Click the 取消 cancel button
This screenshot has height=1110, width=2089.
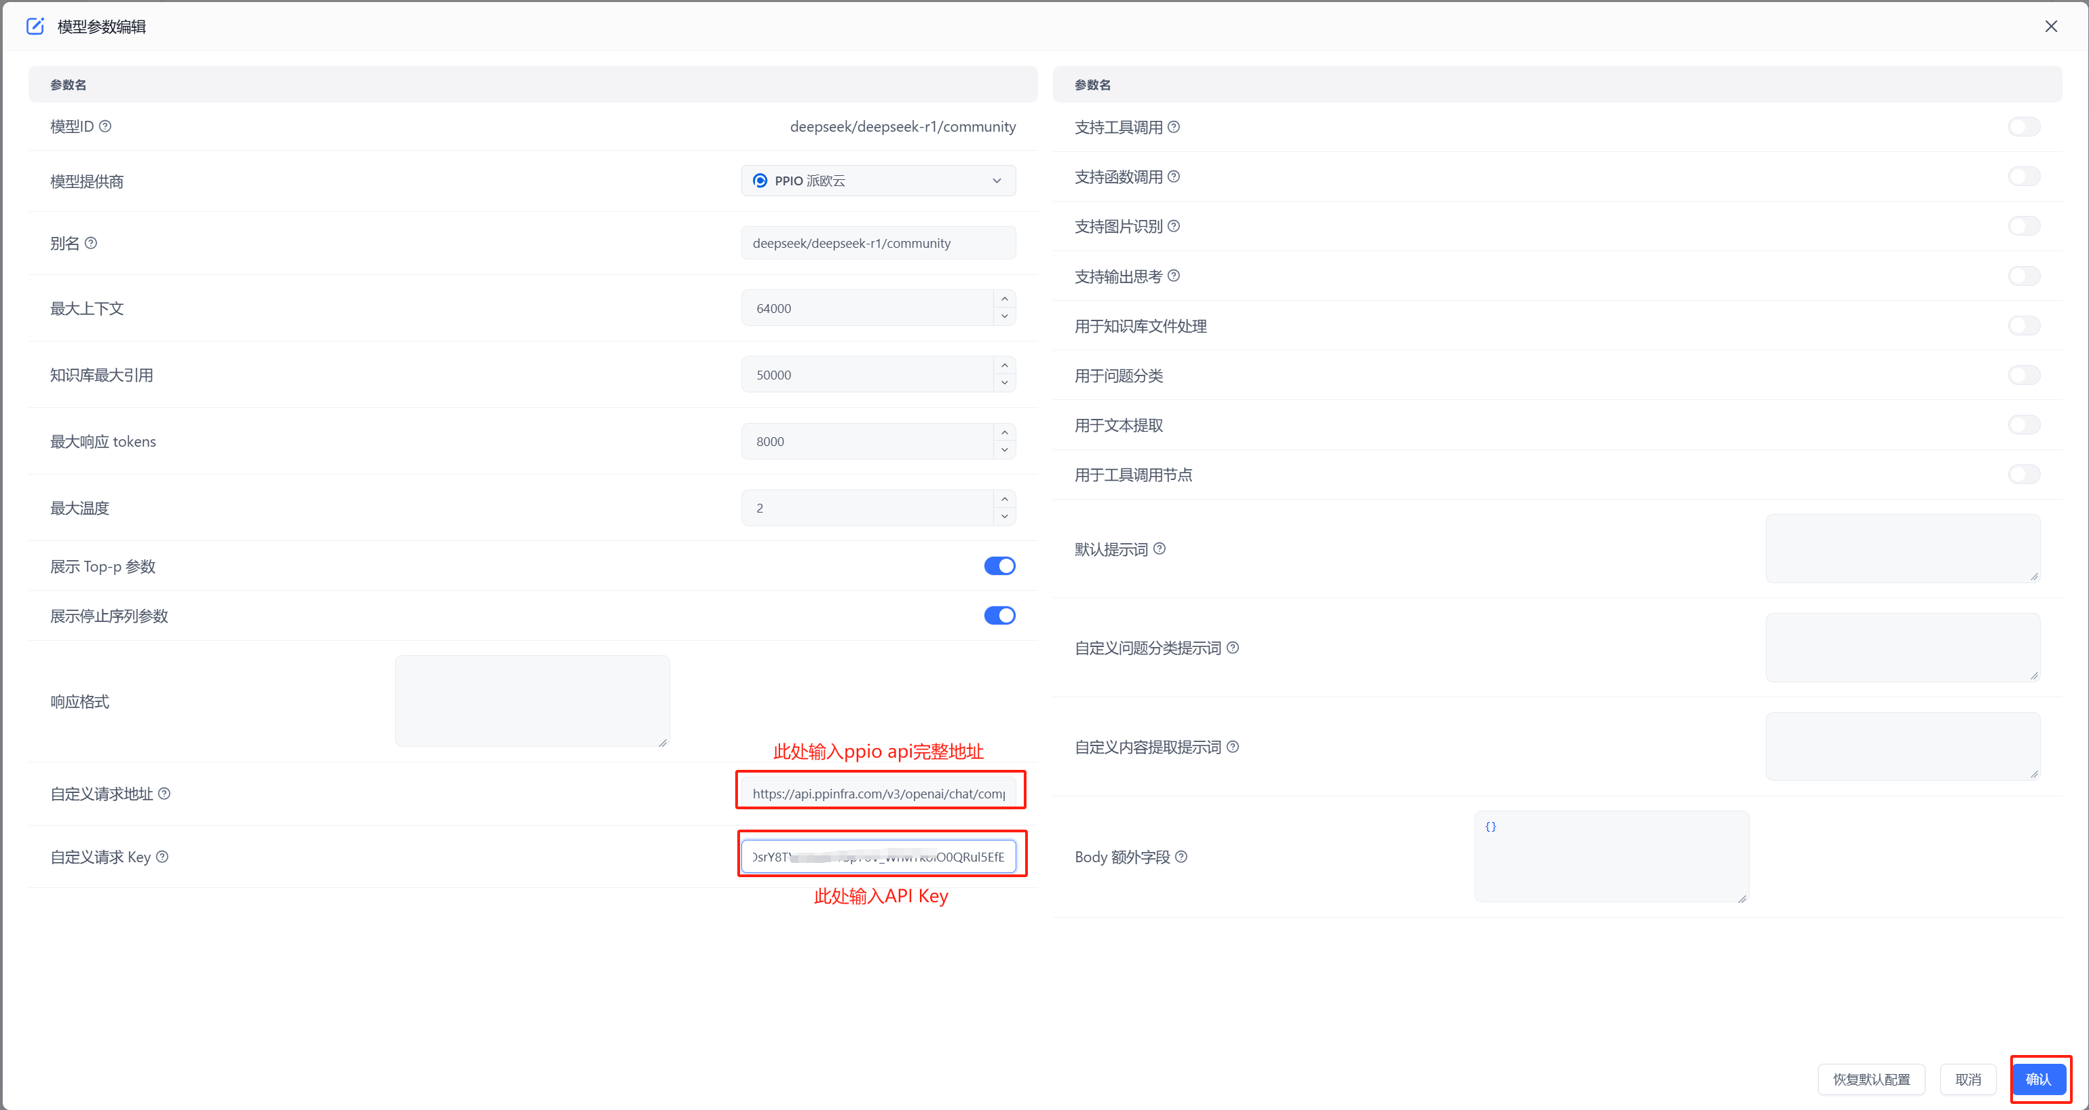click(x=1967, y=1079)
